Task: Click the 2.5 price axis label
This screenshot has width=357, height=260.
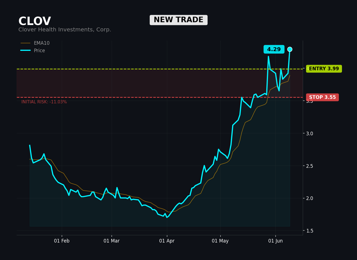Action: pos(309,166)
